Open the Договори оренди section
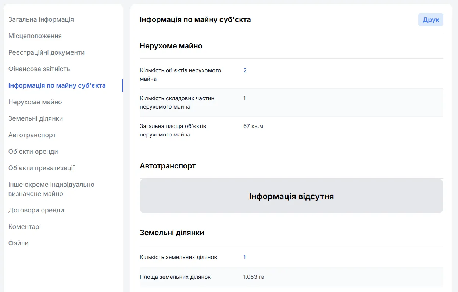458x292 pixels. (36, 210)
